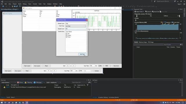Click the Zoom Out diagnostics icon
This screenshot has width=186, height=104.
click(156, 12)
